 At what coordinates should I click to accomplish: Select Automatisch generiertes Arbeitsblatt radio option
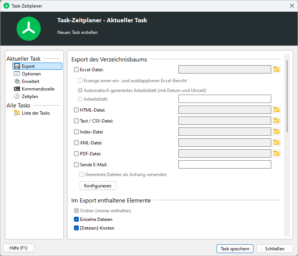80,90
